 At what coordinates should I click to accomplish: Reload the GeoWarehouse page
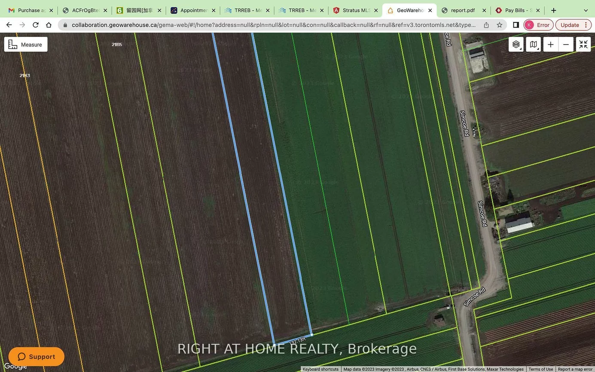click(x=36, y=24)
